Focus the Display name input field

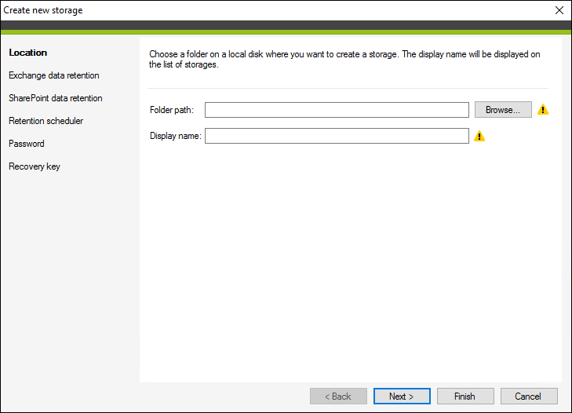pyautogui.click(x=337, y=136)
